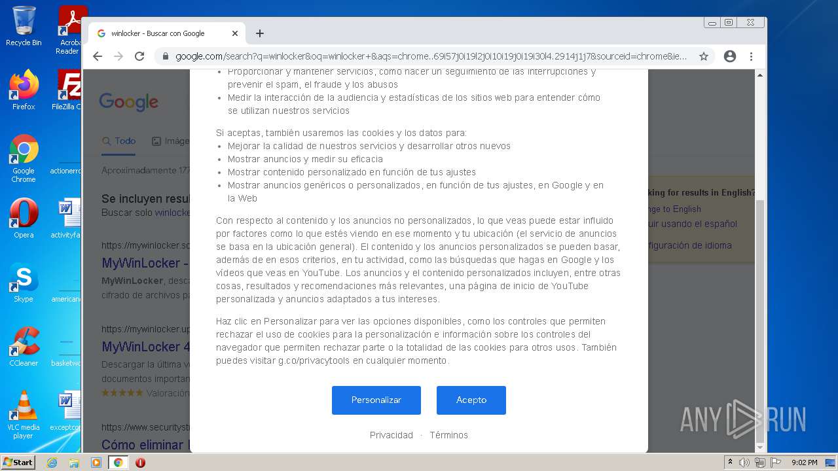The height and width of the screenshot is (471, 838).
Task: Open the MyWinLocker search result title
Action: click(145, 263)
